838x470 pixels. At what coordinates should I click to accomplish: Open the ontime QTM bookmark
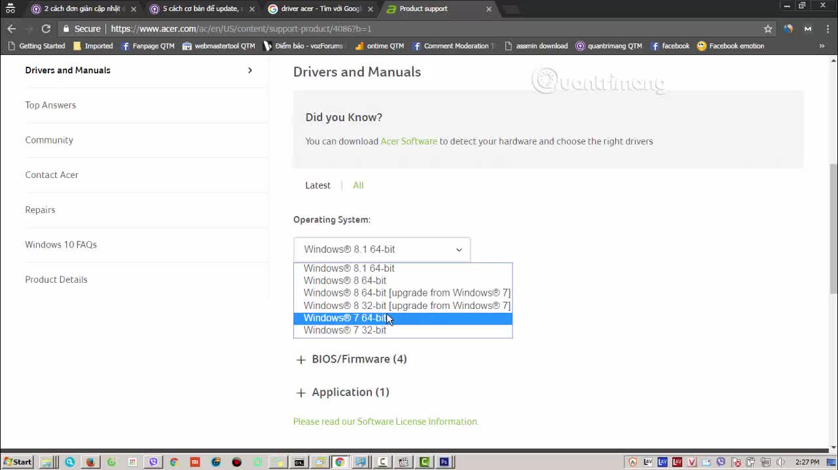tap(379, 46)
